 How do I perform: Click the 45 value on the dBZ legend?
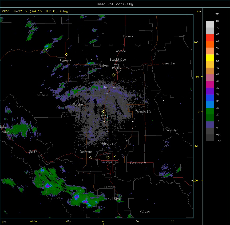pyautogui.click(x=218, y=75)
